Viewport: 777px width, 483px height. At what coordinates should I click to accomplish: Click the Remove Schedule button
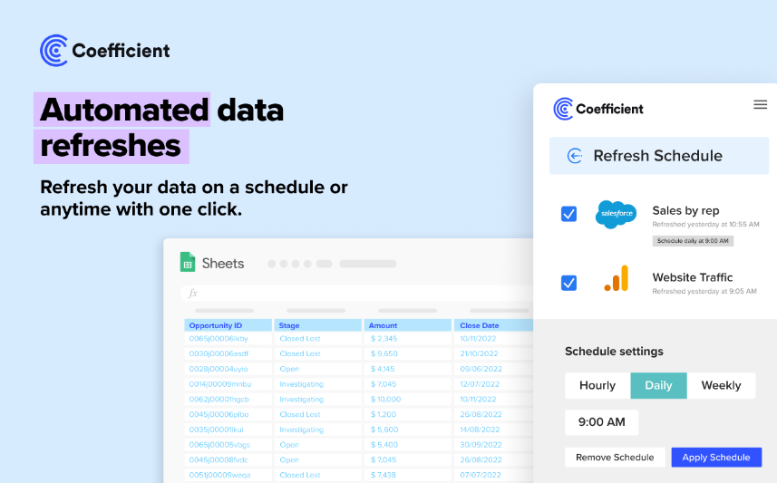615,458
